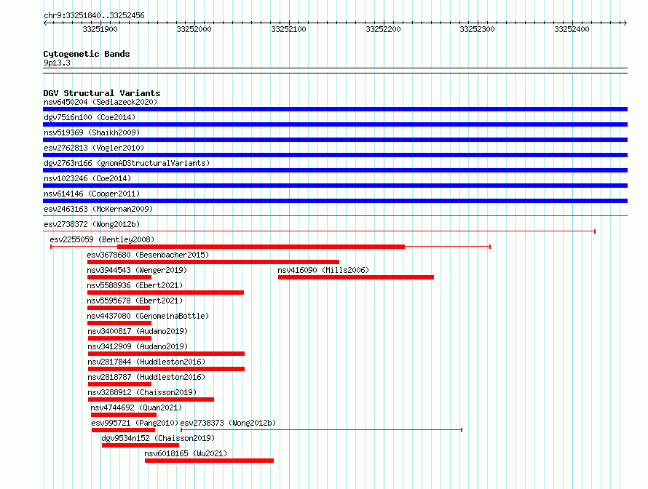
Task: Click the red bar under esv995721
Action: click(x=124, y=430)
